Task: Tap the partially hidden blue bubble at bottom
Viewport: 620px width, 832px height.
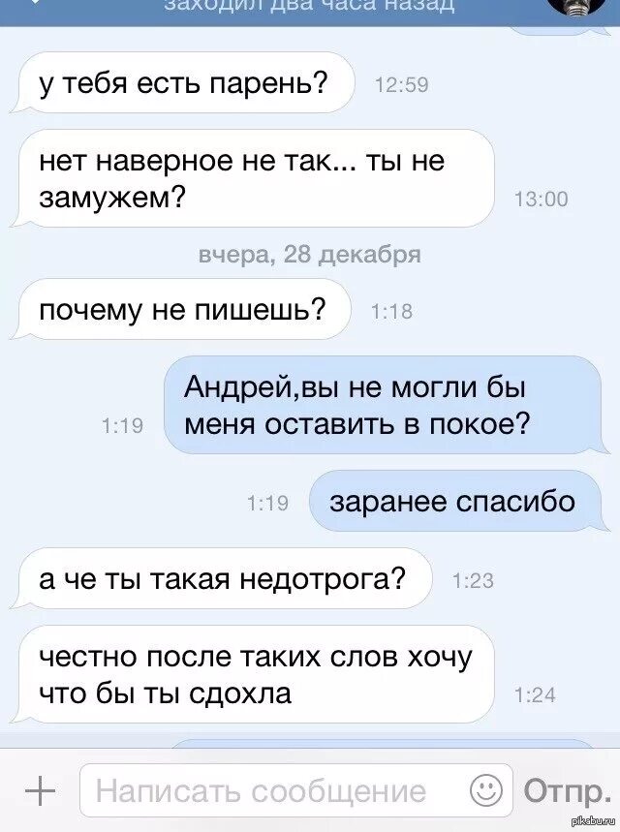Action: 386,743
